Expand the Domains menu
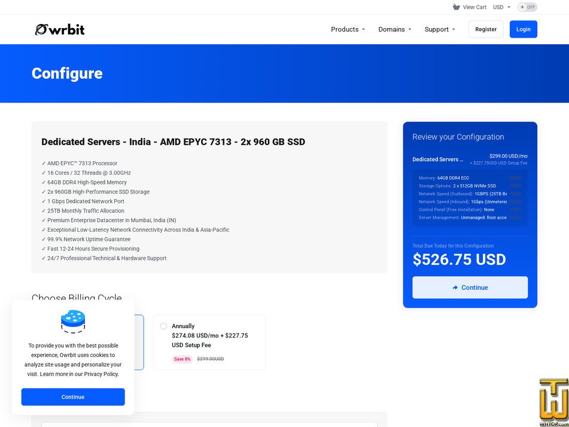The height and width of the screenshot is (427, 569). pyautogui.click(x=395, y=29)
